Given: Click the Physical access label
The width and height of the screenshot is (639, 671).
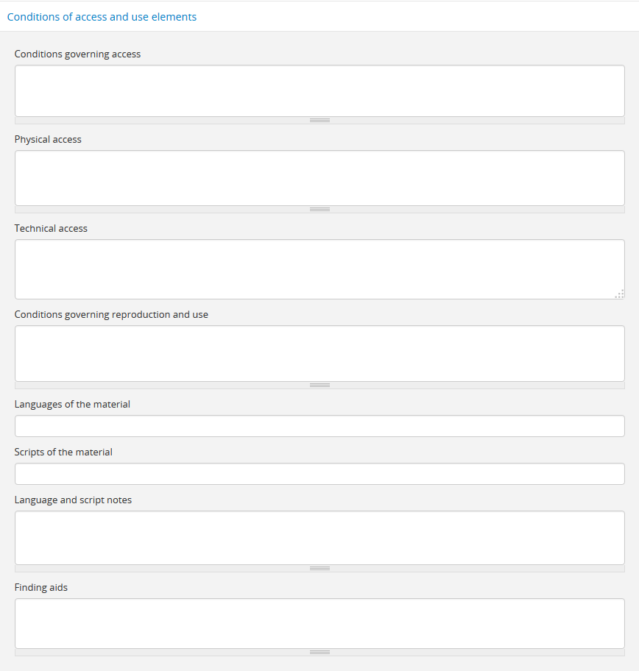Looking at the screenshot, I should point(48,139).
